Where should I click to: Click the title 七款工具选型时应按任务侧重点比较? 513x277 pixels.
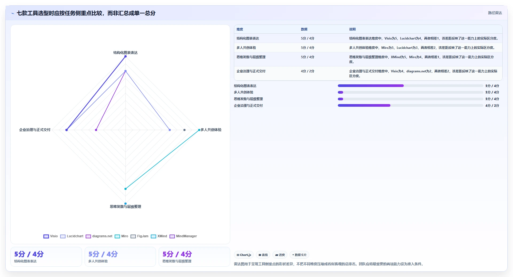(x=86, y=13)
